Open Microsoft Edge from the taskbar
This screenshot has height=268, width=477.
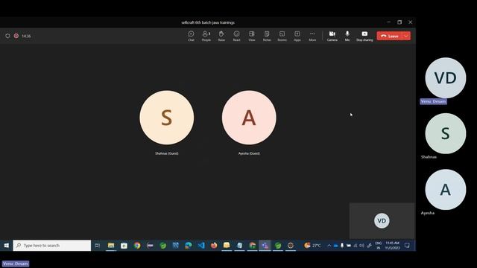point(189,246)
